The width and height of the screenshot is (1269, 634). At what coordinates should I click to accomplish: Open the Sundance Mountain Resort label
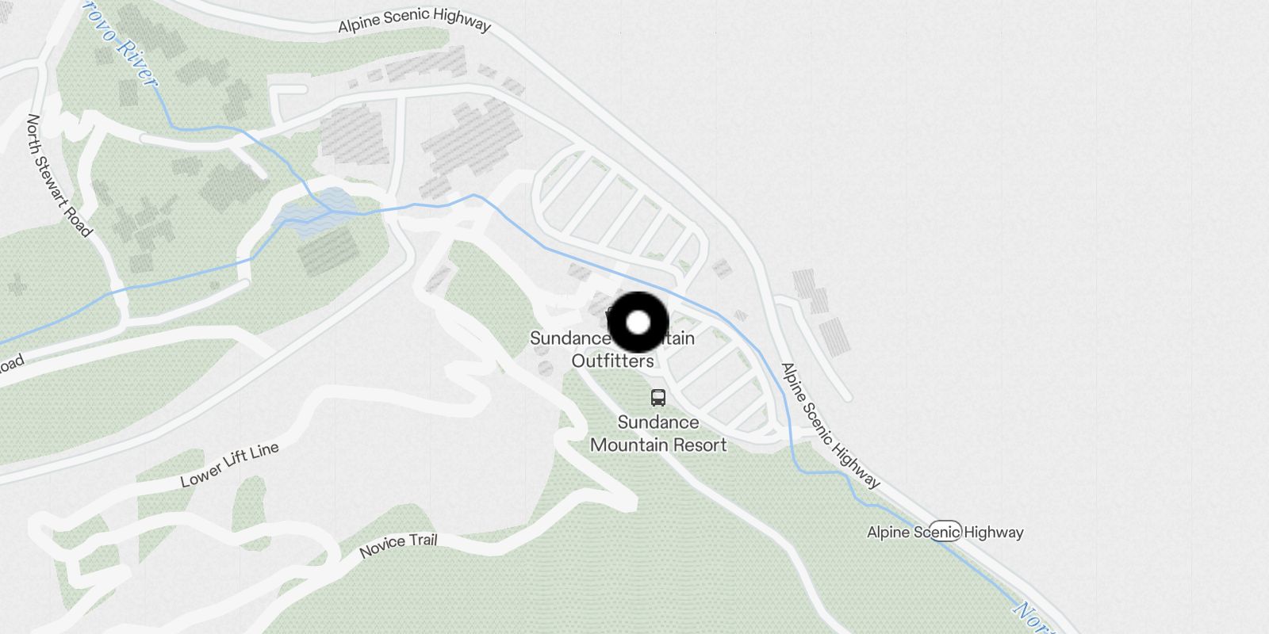tap(658, 433)
